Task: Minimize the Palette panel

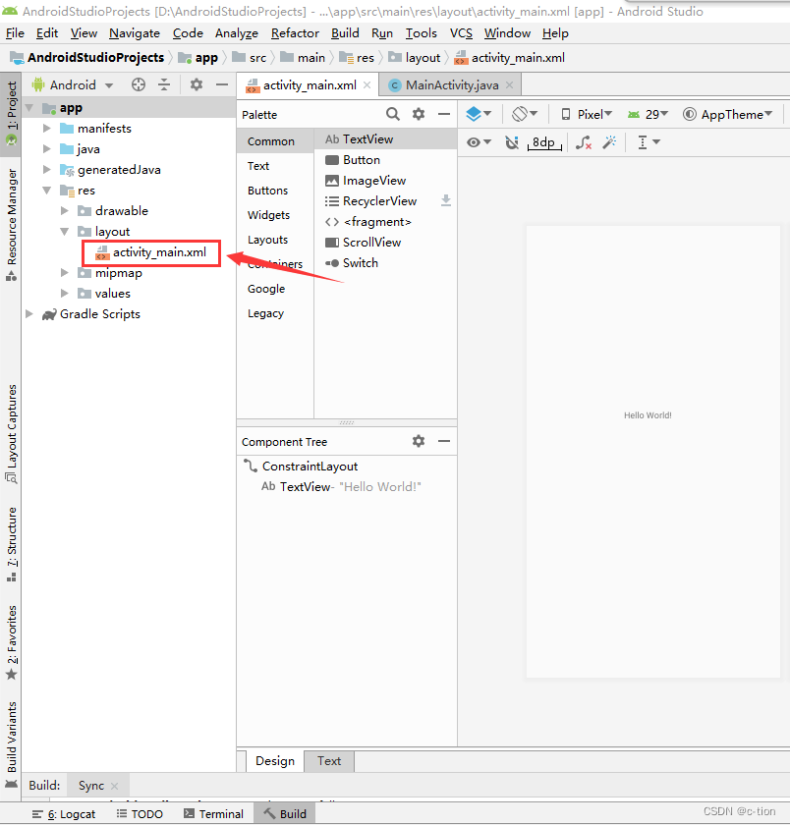Action: click(444, 114)
